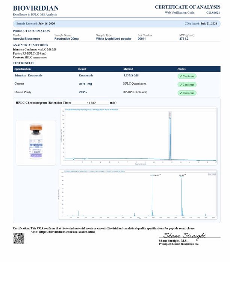Click the Specification column header
Image resolution: width=230 pixels, height=298 pixels.
point(23,69)
